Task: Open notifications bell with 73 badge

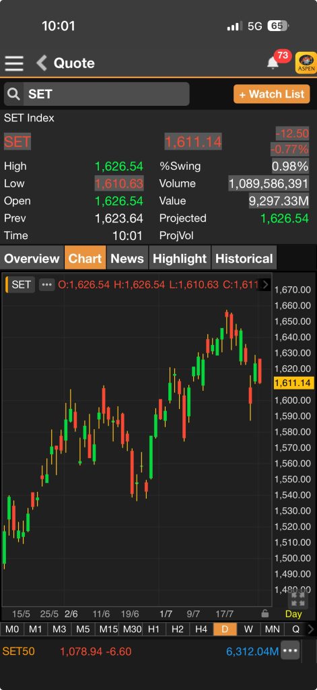Action: point(273,63)
